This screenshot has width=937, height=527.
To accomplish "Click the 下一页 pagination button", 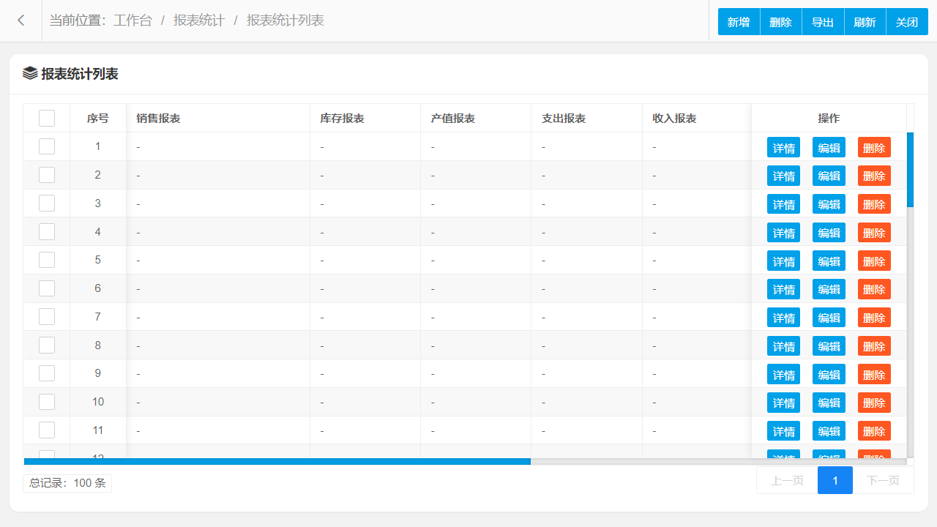I will pos(883,480).
